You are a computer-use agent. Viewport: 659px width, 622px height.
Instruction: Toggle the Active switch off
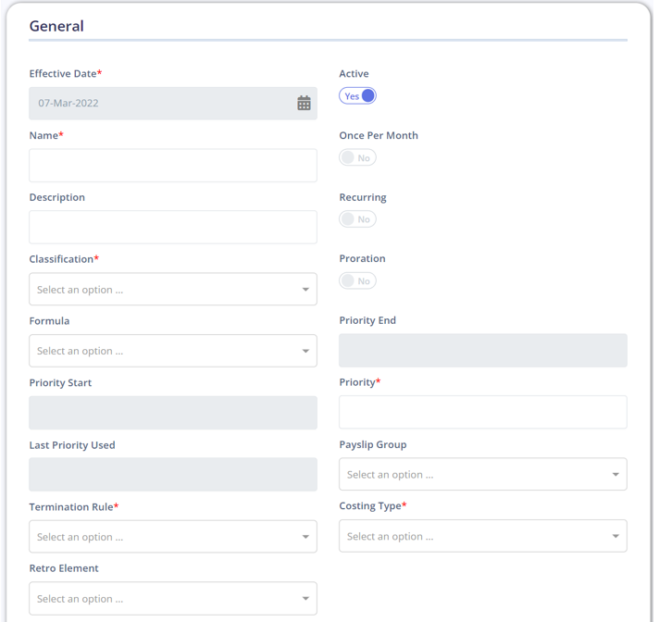(357, 96)
